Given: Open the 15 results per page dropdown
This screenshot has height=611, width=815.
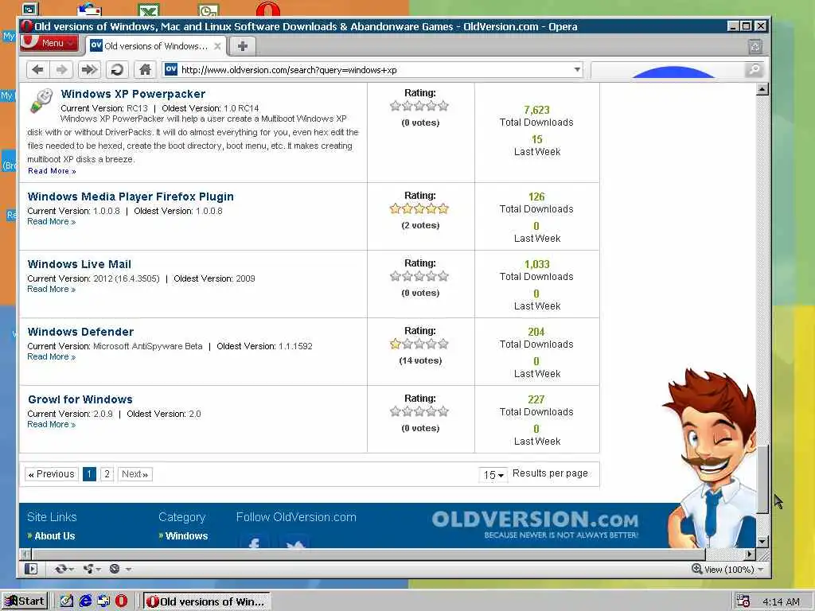Looking at the screenshot, I should (x=493, y=475).
